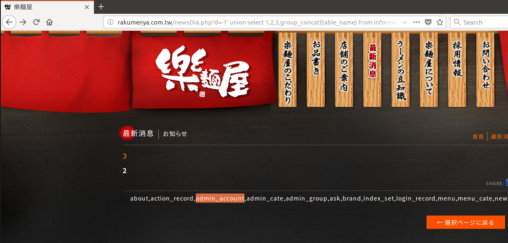Image resolution: width=508 pixels, height=243 pixels.
Task: Click the brand table name
Action: [352, 198]
